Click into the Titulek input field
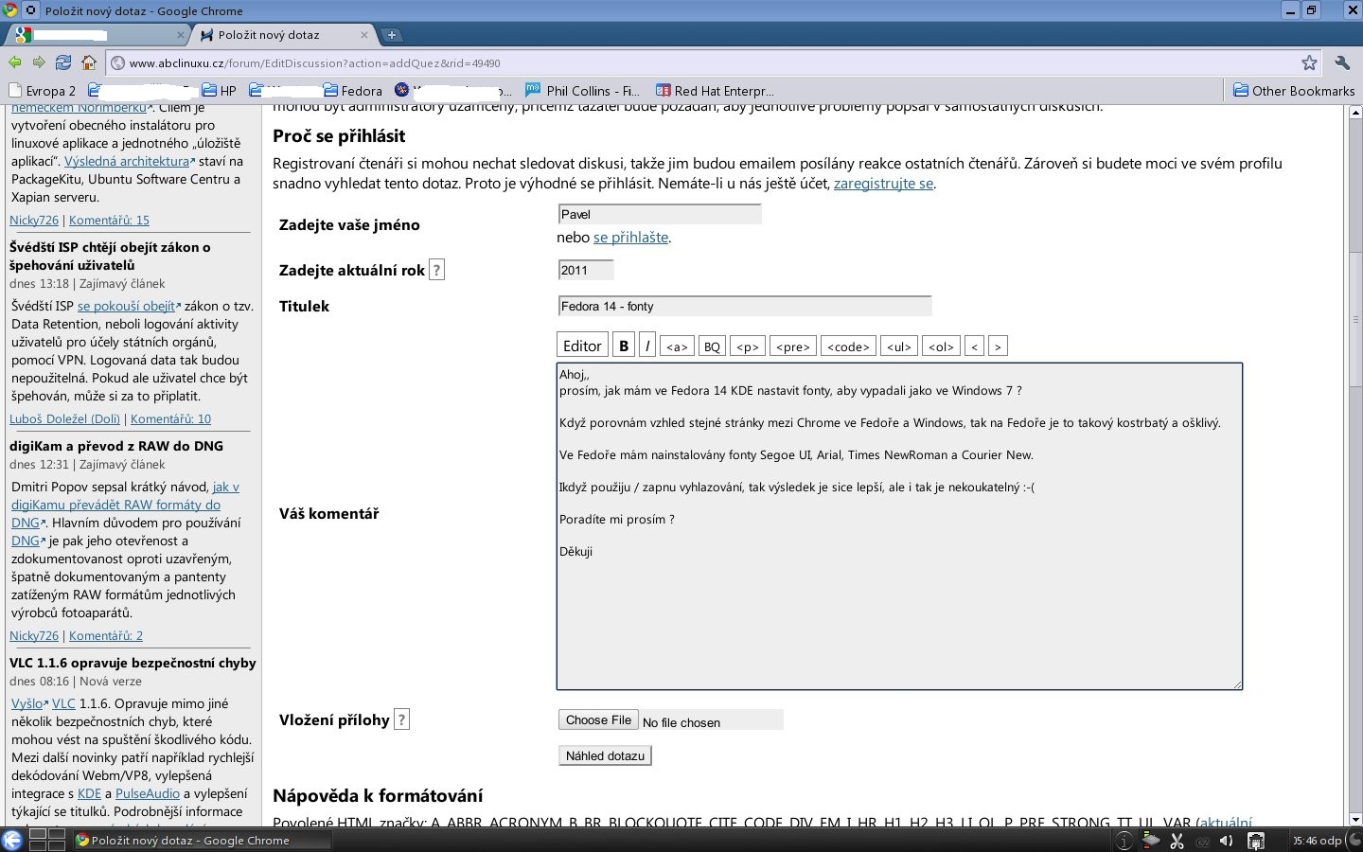 [744, 306]
